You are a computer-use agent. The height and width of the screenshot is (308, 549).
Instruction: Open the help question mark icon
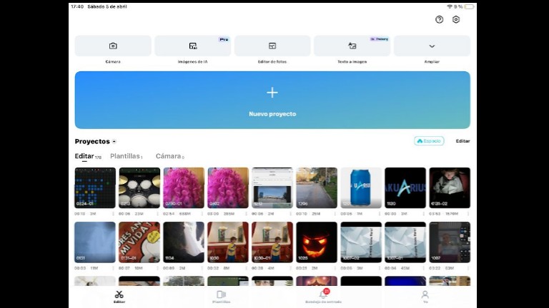click(439, 19)
